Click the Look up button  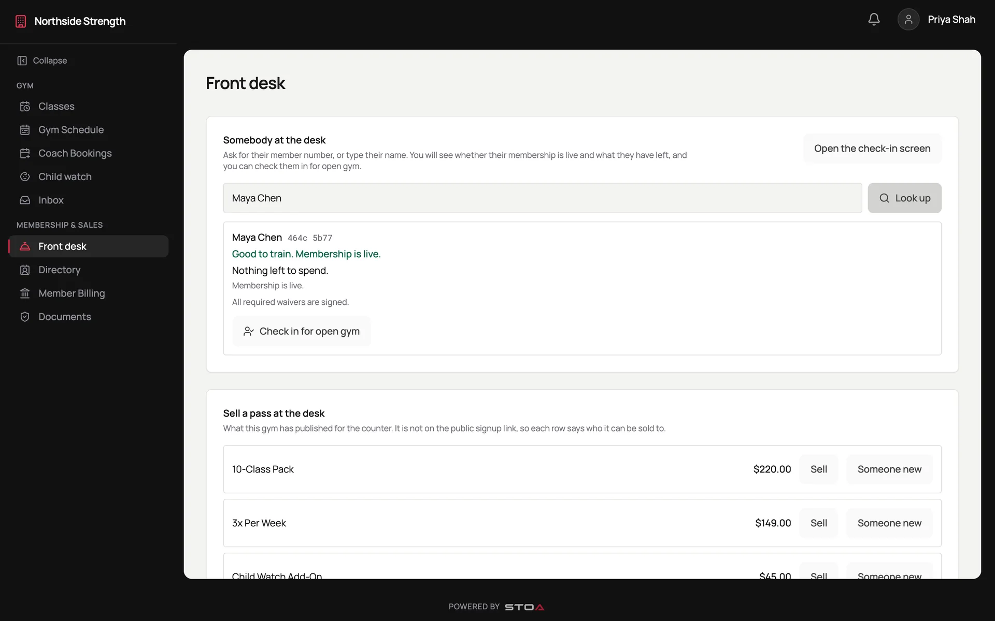tap(904, 198)
